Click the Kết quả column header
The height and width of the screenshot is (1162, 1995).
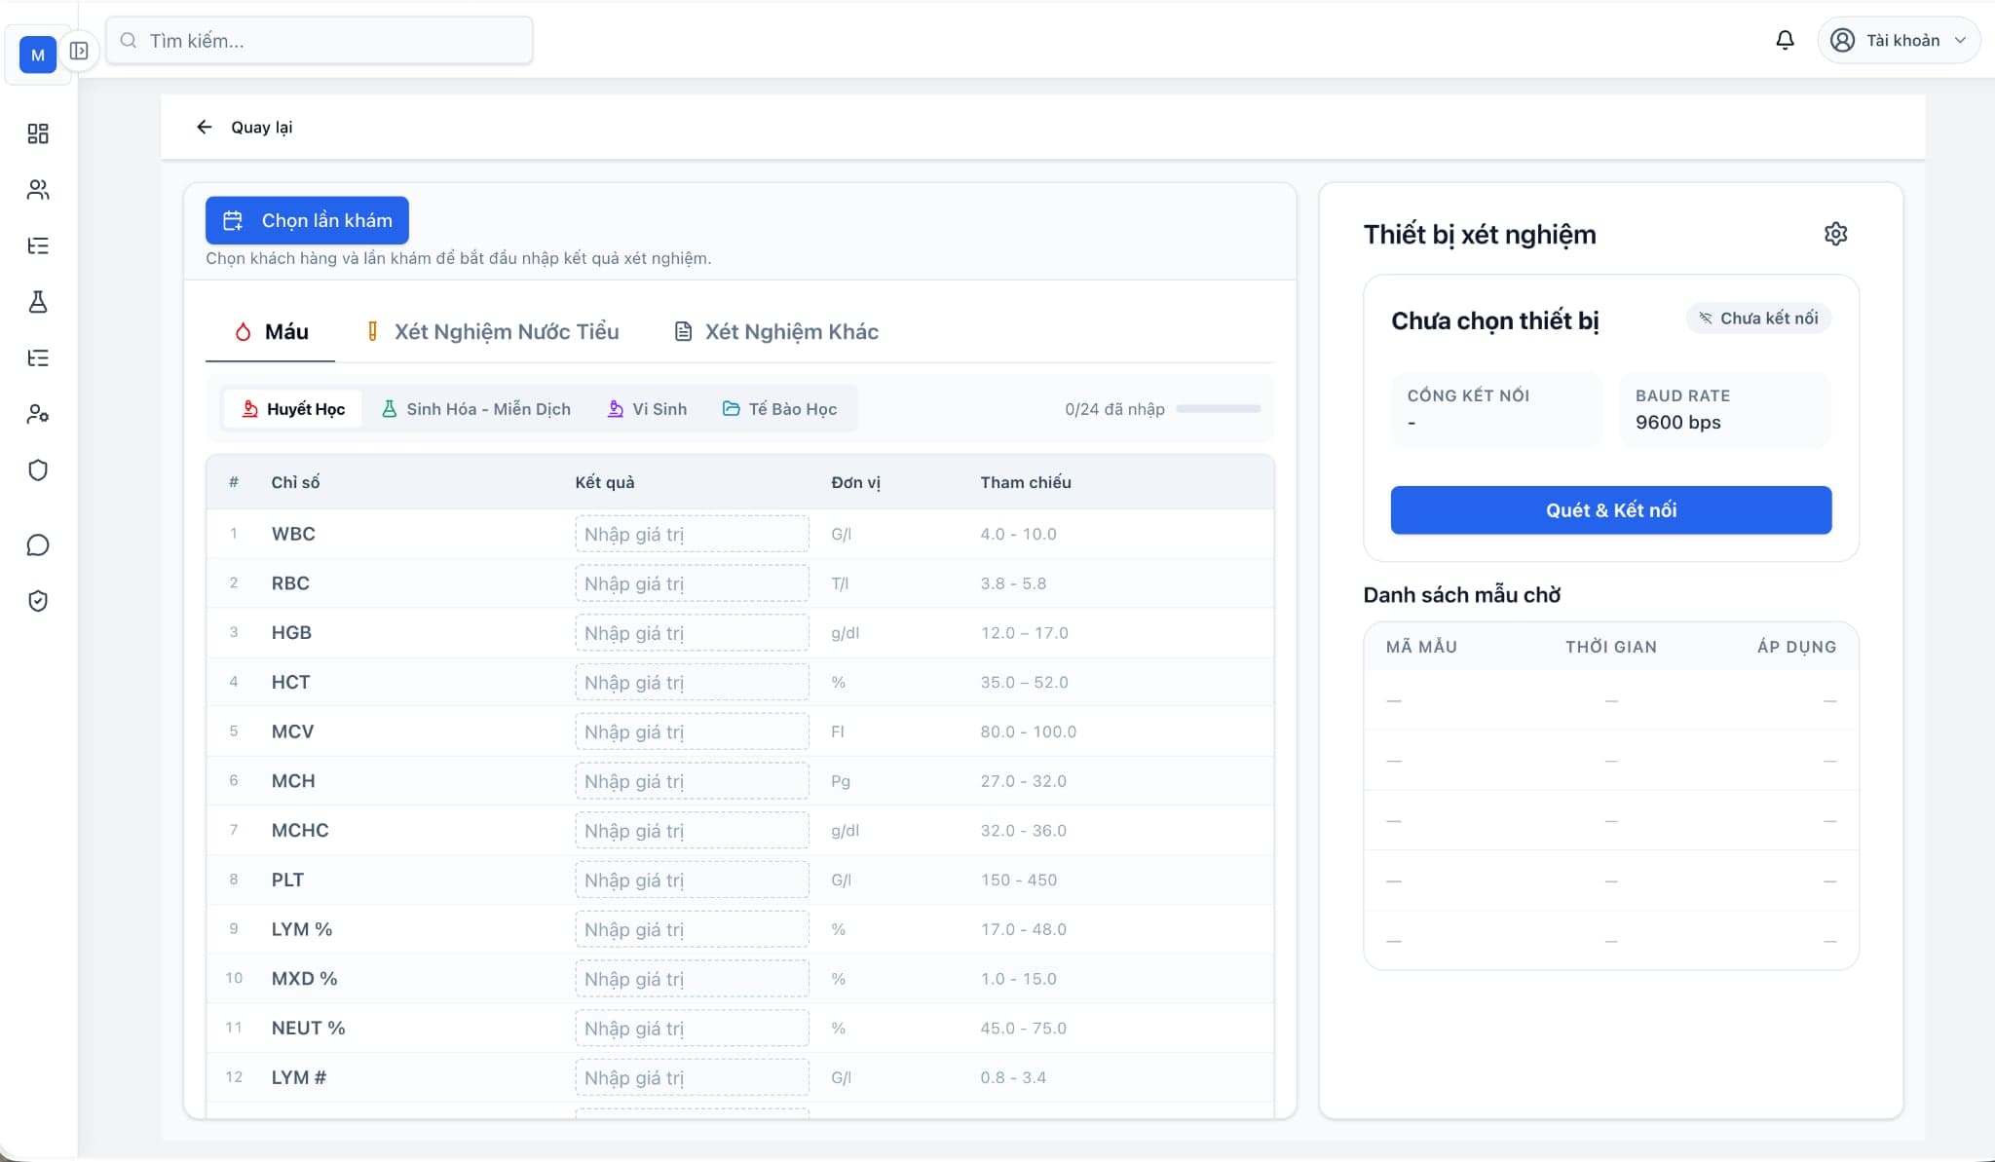tap(604, 482)
